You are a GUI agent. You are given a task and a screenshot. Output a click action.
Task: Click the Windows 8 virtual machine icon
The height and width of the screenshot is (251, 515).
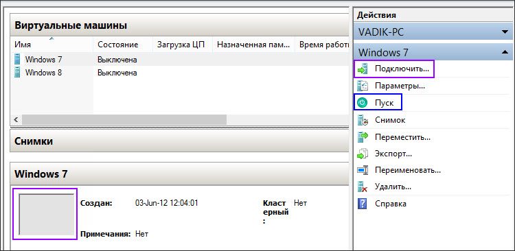pyautogui.click(x=17, y=72)
